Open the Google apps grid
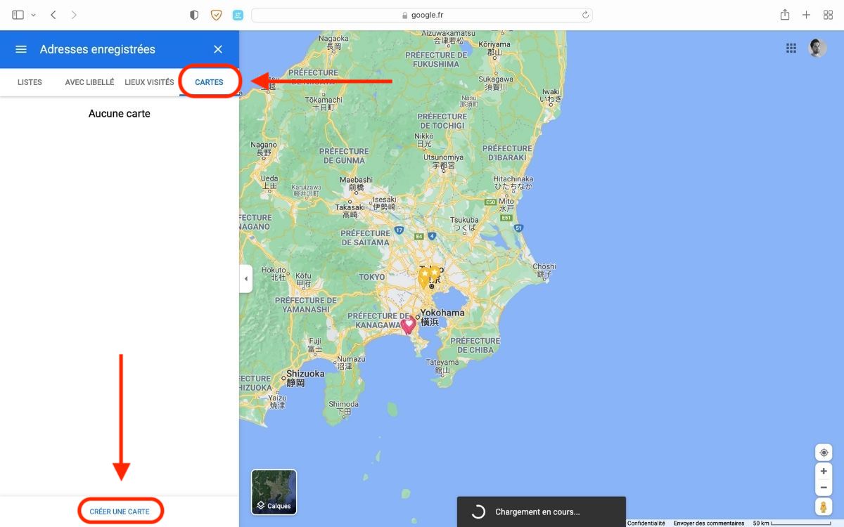The image size is (844, 527). click(x=791, y=48)
